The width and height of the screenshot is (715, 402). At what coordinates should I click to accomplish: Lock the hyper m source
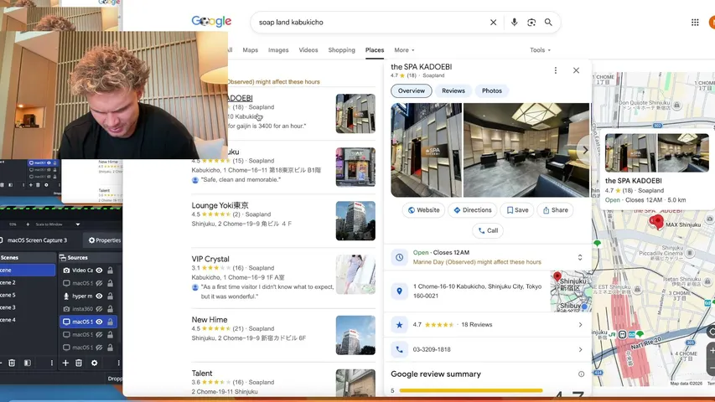point(110,296)
